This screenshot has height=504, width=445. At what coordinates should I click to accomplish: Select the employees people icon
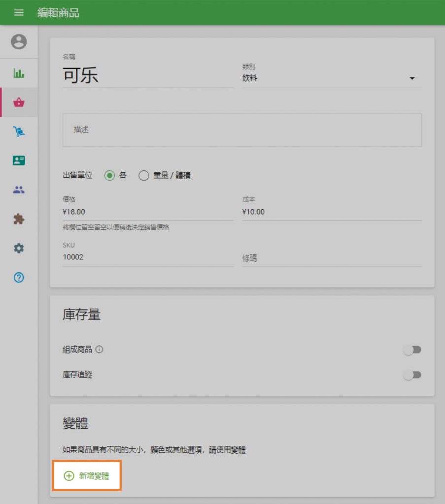pyautogui.click(x=19, y=189)
